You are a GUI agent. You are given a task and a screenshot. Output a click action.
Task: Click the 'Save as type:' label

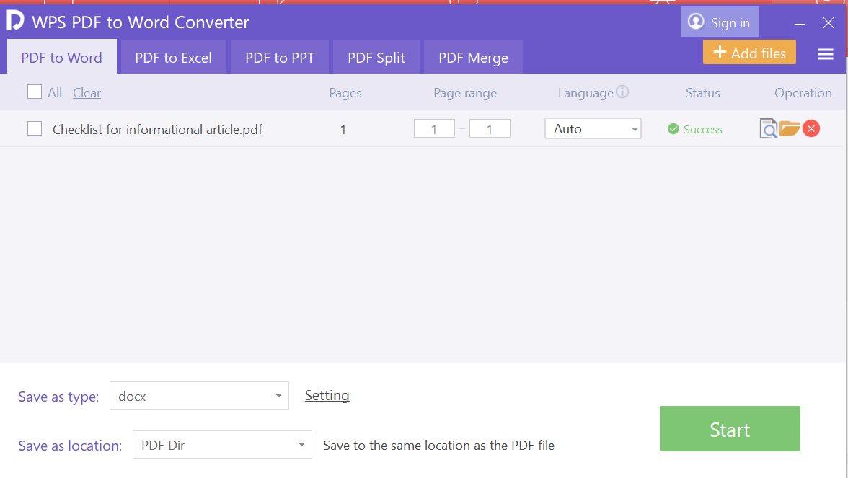coord(58,397)
